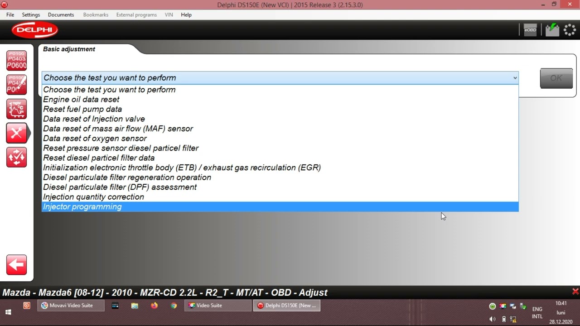Open the Help menu
The height and width of the screenshot is (326, 580).
tap(186, 14)
